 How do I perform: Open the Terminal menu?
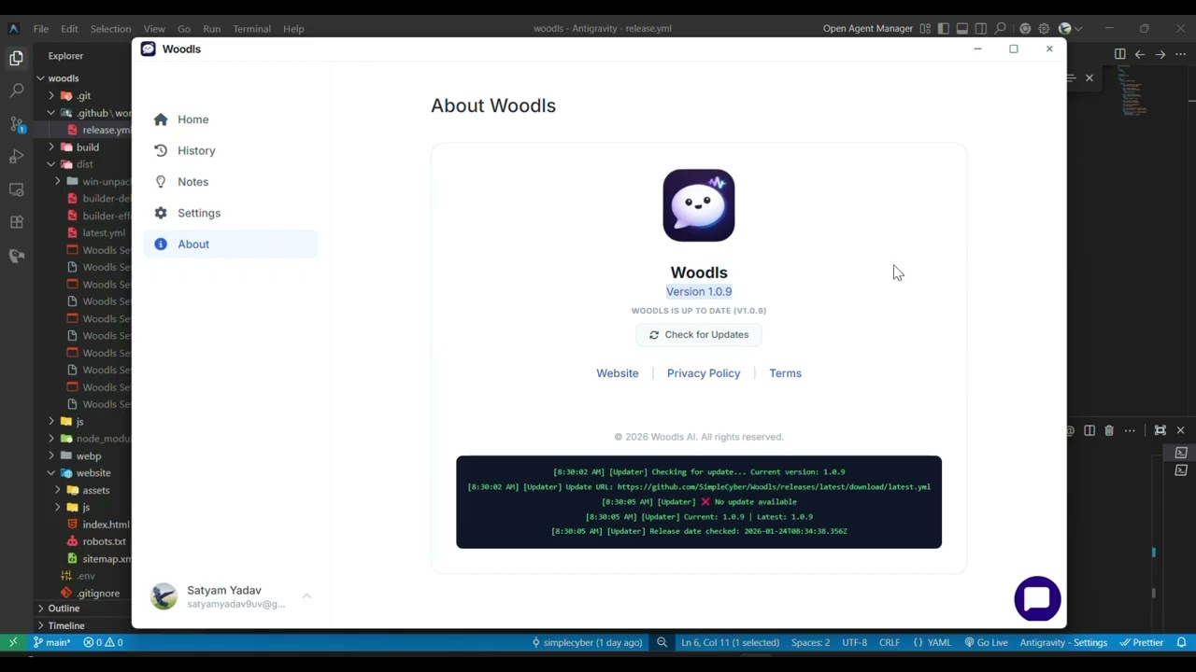[252, 29]
